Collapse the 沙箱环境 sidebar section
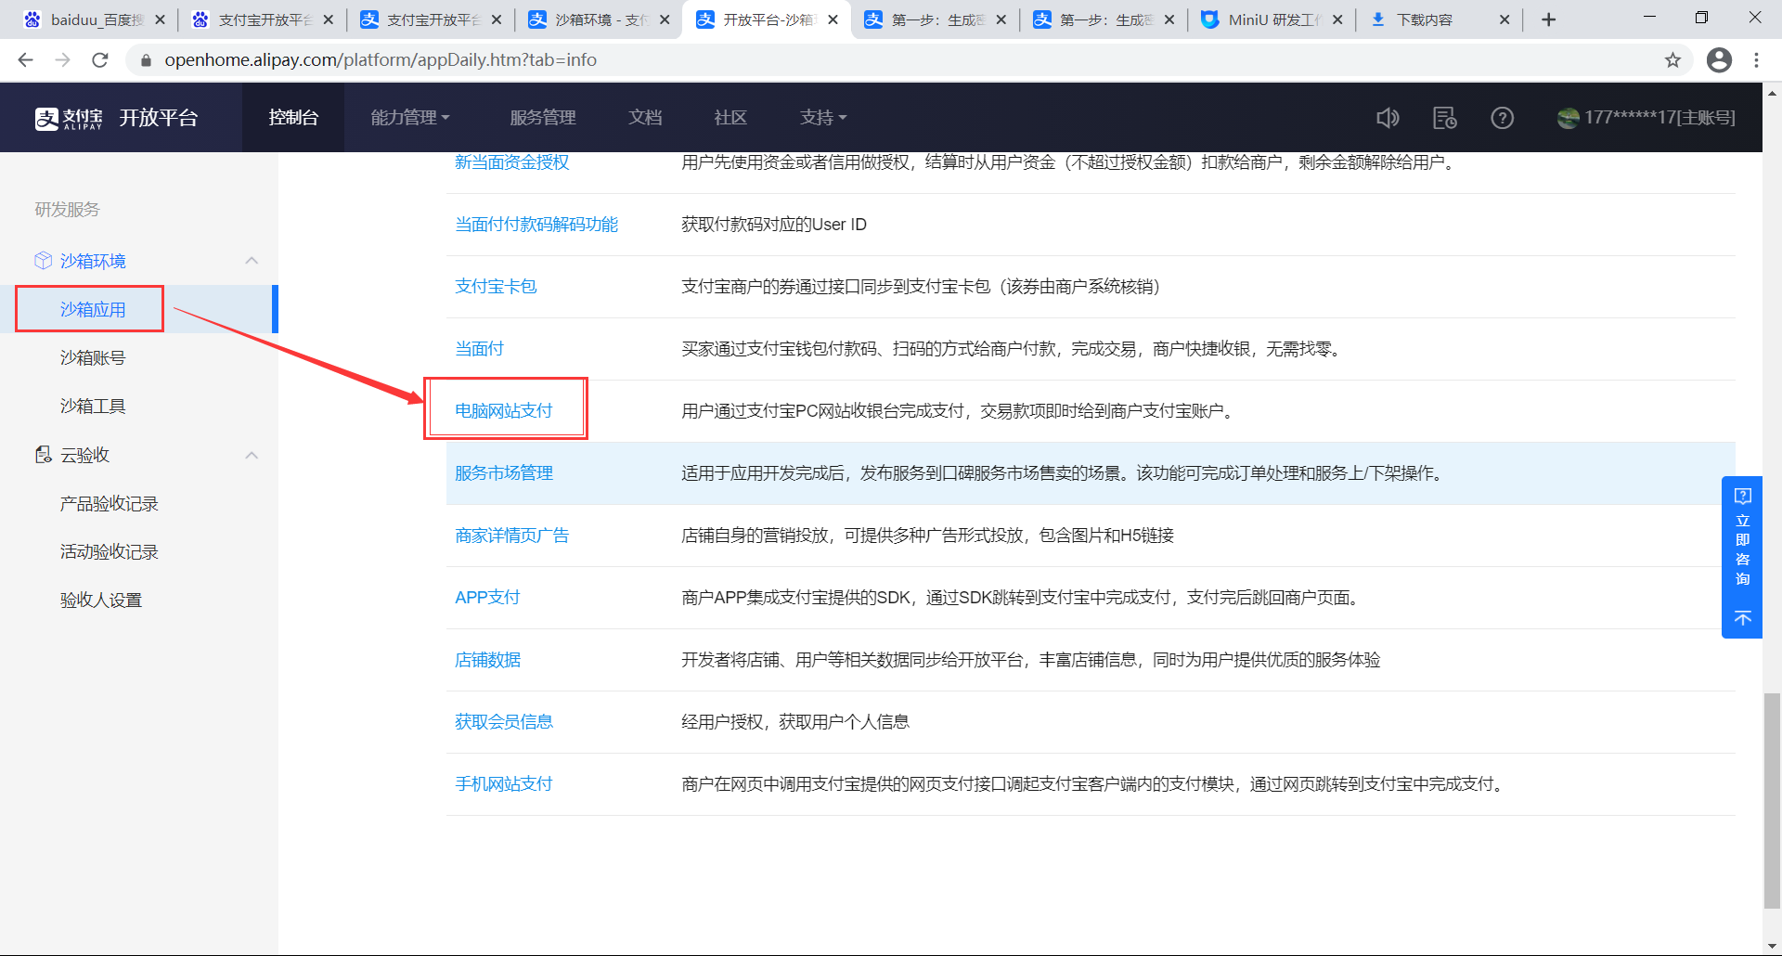Screen dimensions: 1782x956 pos(252,261)
